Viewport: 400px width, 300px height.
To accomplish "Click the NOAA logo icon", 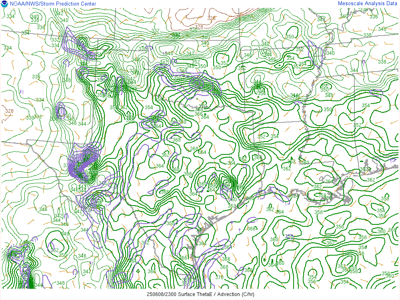I will [x=4, y=4].
